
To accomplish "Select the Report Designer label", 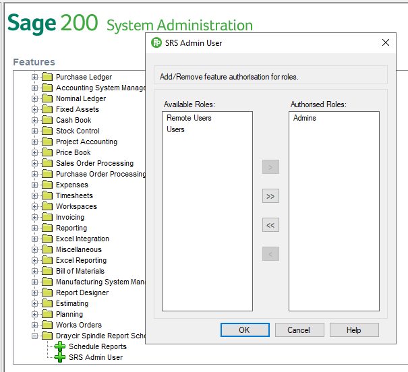I will pyautogui.click(x=82, y=292).
